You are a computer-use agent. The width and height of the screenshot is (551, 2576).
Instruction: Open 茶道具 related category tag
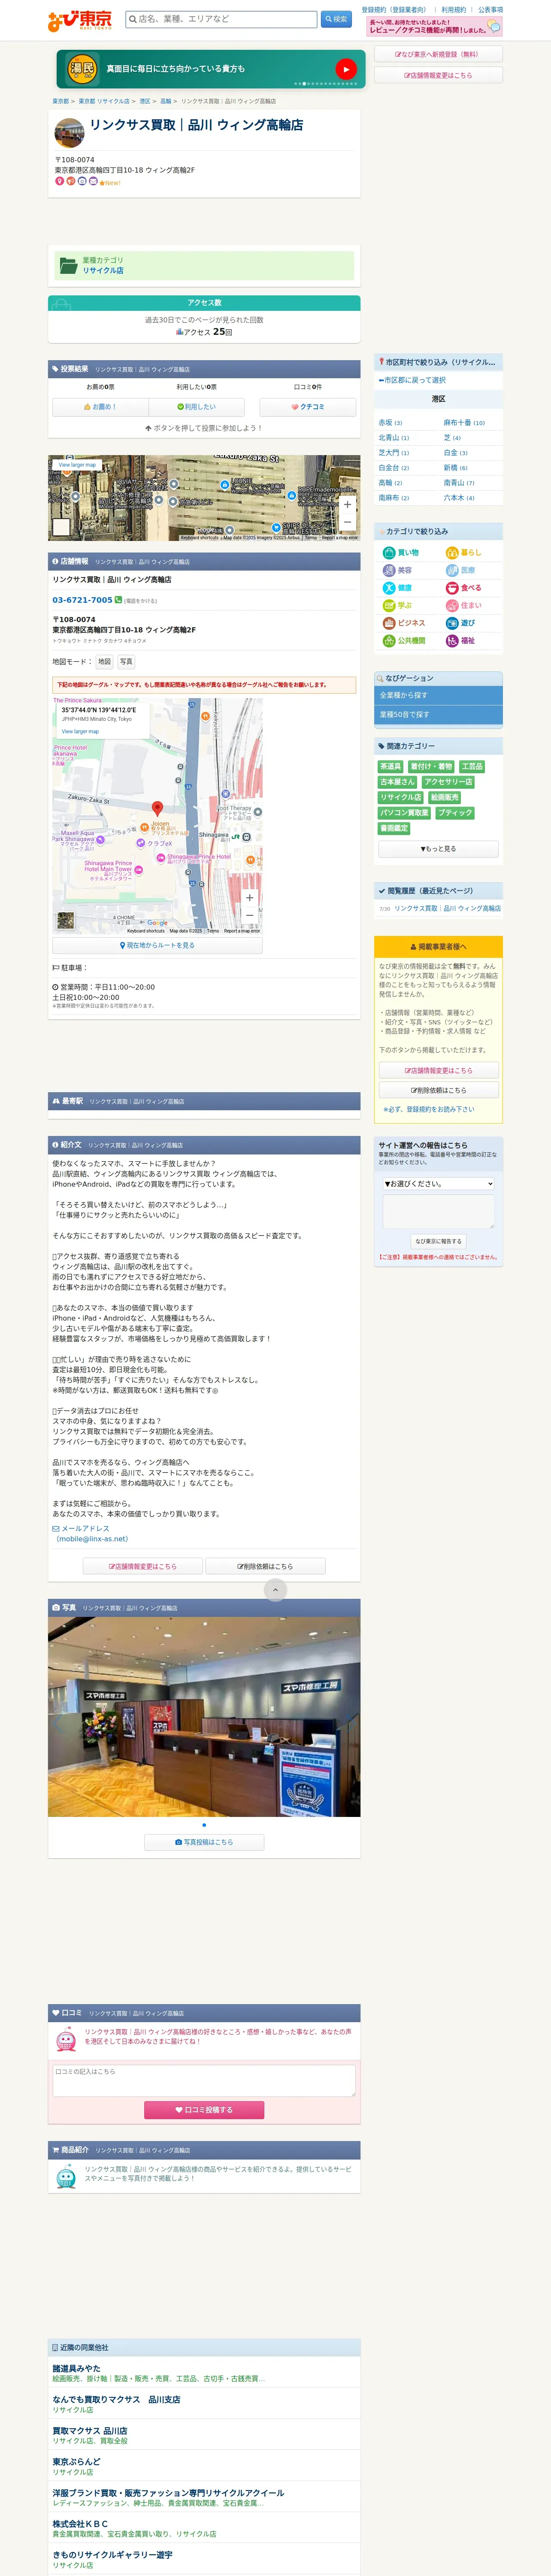pyautogui.click(x=390, y=767)
